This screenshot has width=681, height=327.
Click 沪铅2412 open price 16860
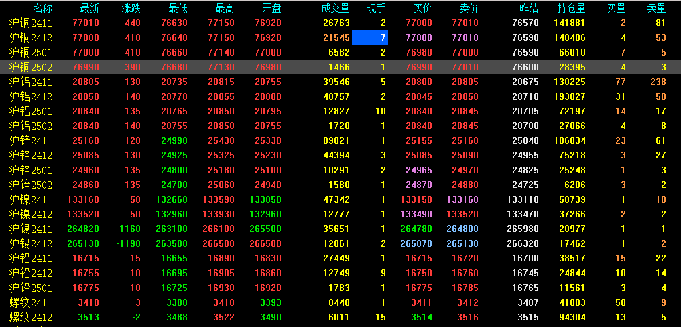[x=268, y=274]
